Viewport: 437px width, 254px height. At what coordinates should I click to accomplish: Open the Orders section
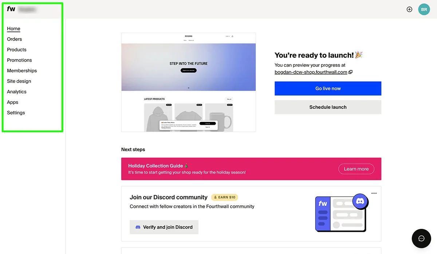pos(14,39)
